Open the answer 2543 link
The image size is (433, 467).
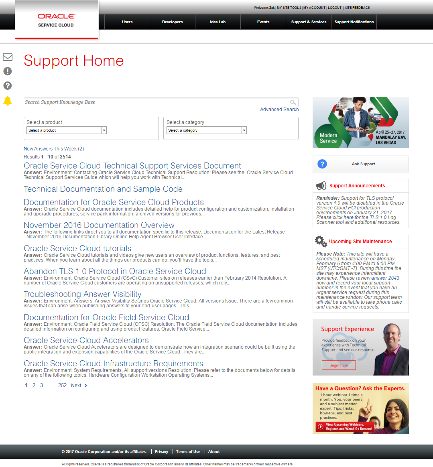point(385,278)
